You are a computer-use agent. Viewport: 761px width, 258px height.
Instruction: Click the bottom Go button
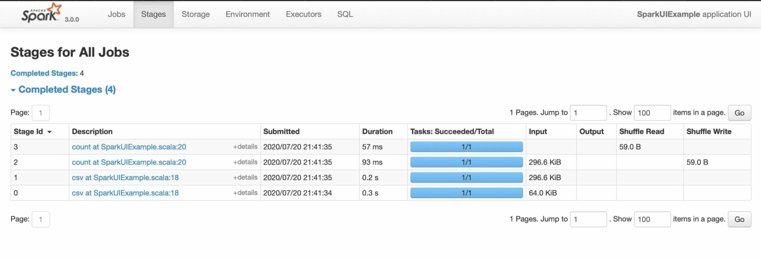click(739, 219)
